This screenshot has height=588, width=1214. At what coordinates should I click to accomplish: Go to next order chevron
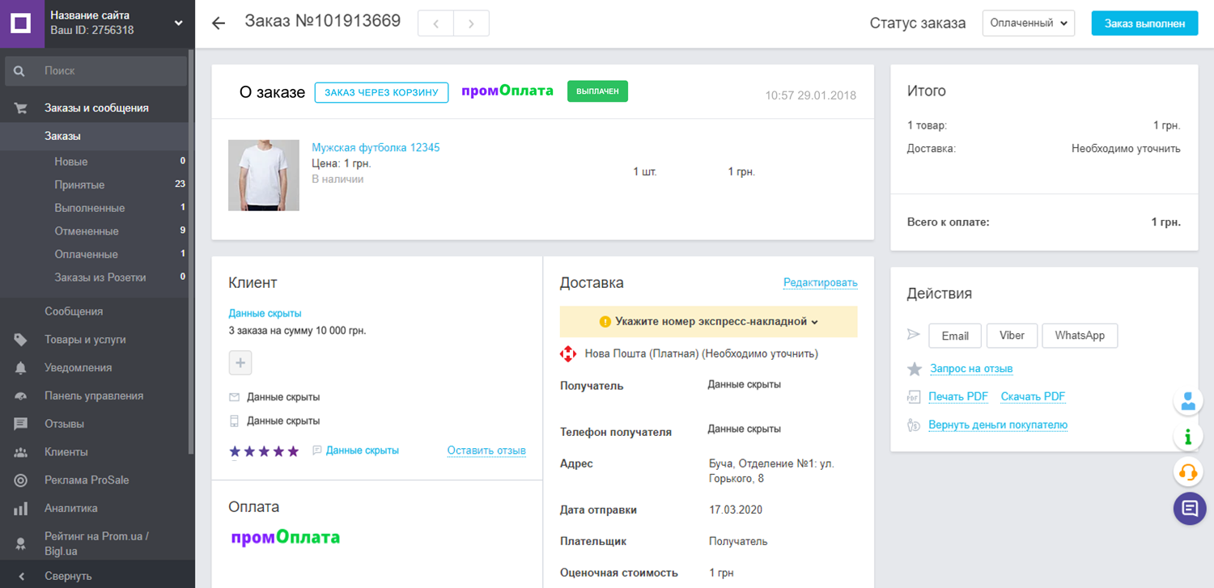click(471, 23)
